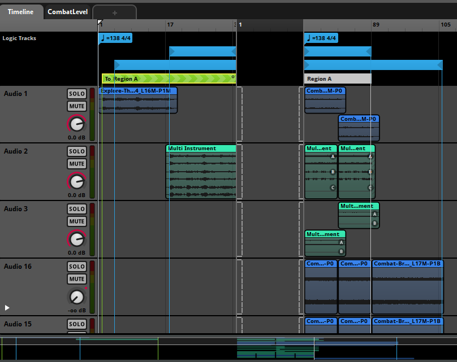Screen dimensions: 457x362
Task: Select Combat-Br..._L17M-P1B clip on Audio 16
Action: (x=408, y=287)
